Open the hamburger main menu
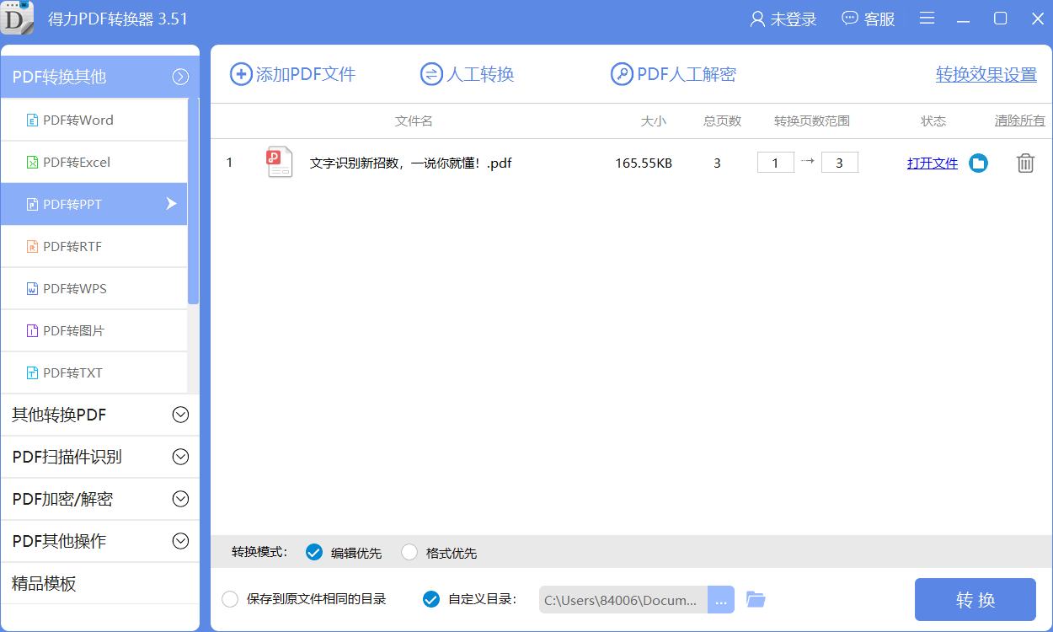 pos(927,19)
